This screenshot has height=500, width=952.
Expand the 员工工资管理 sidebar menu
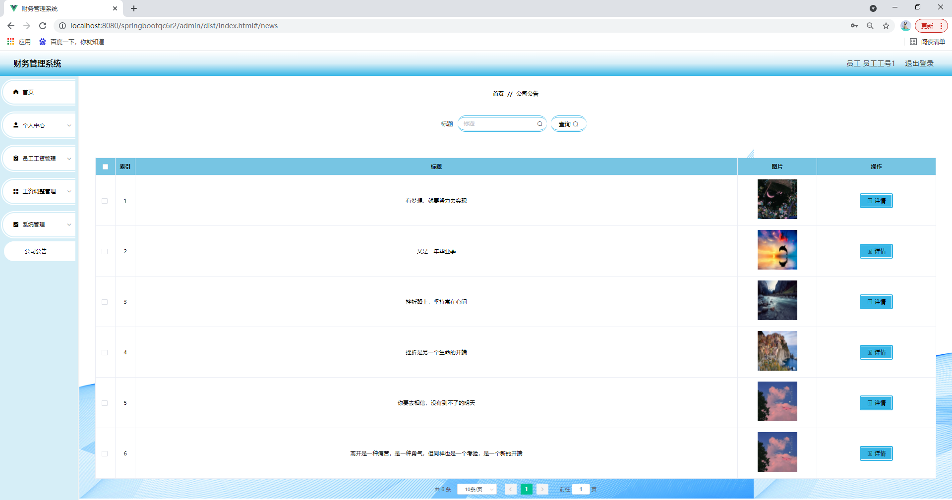40,159
